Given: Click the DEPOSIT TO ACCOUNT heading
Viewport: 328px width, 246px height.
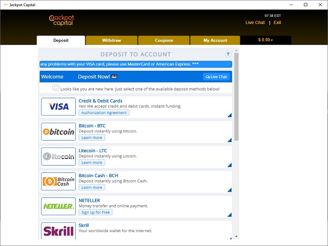Looking at the screenshot, I should (x=136, y=54).
